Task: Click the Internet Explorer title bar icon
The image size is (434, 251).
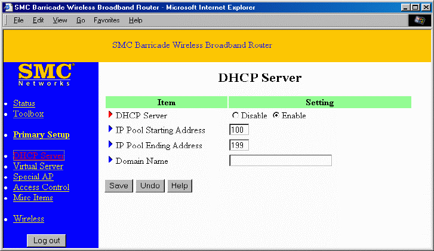Action: (x=8, y=7)
